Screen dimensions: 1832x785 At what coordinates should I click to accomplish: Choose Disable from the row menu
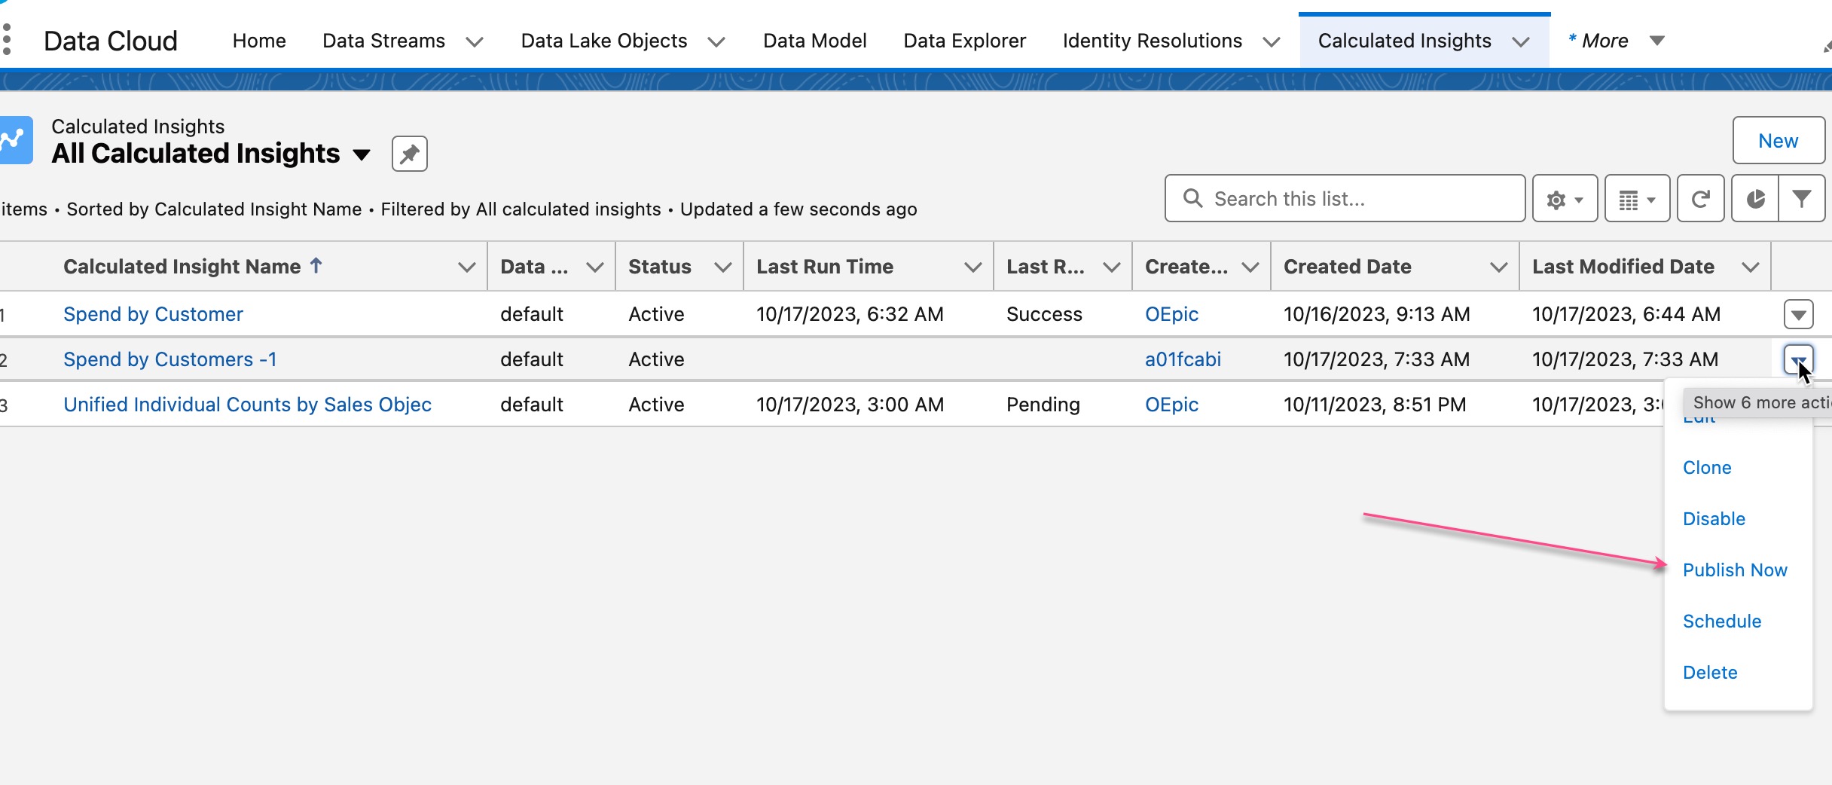coord(1714,519)
